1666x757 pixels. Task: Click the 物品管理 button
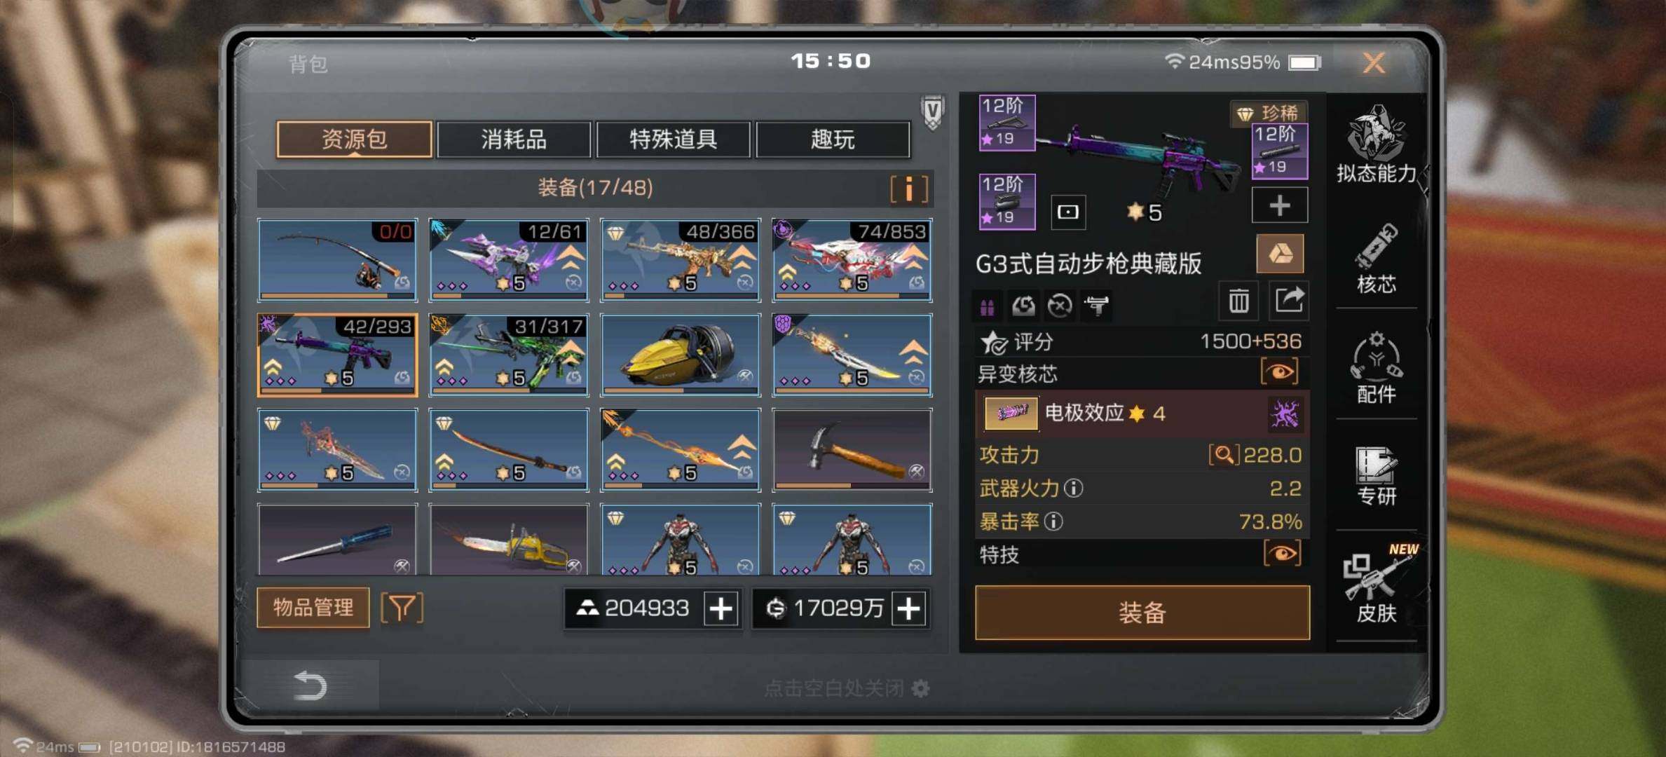tap(313, 607)
